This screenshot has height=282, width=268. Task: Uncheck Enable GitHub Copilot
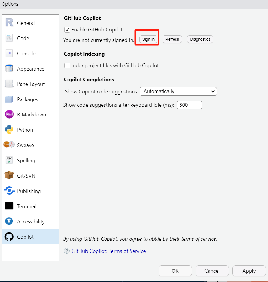point(67,30)
